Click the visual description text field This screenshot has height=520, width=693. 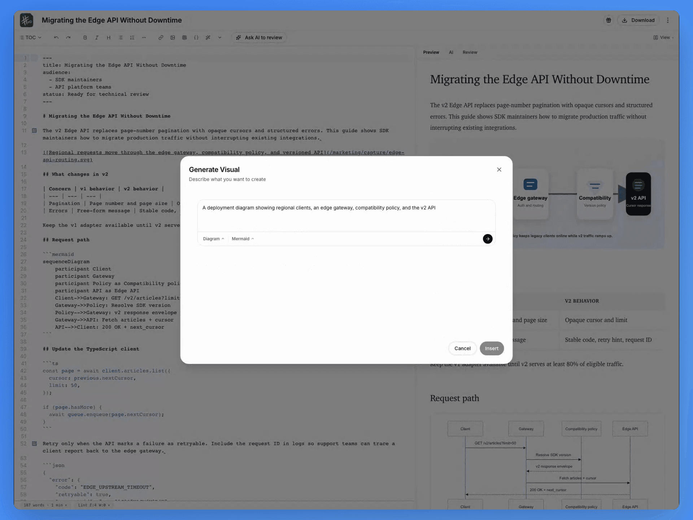pos(346,216)
